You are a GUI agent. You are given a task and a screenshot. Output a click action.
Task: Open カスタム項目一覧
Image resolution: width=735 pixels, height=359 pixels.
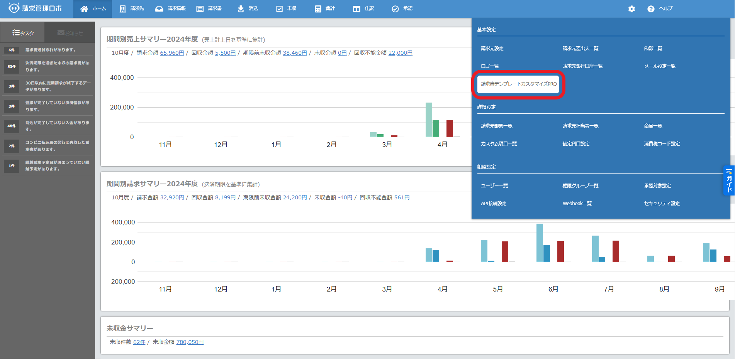point(499,144)
